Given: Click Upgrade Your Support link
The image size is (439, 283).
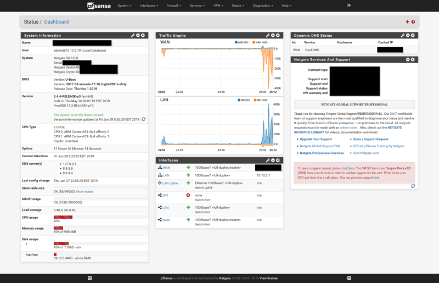Looking at the screenshot, I should 316,139.
